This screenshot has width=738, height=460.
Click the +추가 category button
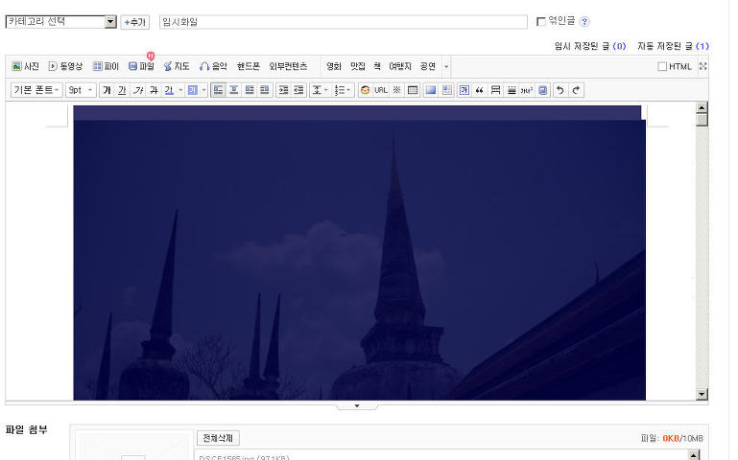coord(134,22)
